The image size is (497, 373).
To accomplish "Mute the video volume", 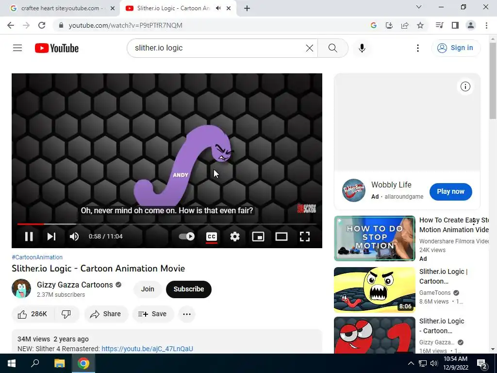I will [x=74, y=237].
